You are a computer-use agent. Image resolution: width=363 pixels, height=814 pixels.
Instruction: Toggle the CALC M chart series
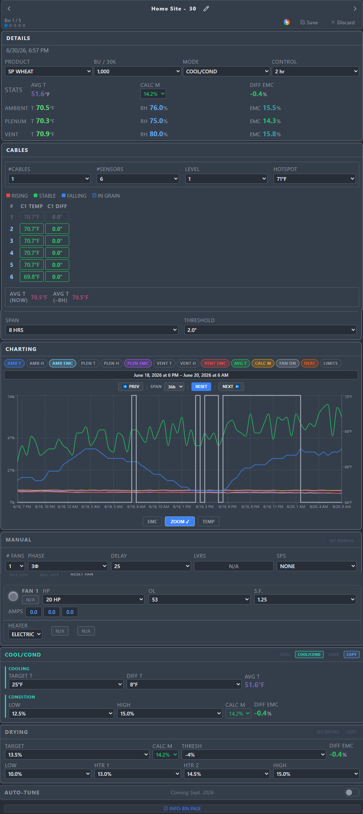click(263, 363)
